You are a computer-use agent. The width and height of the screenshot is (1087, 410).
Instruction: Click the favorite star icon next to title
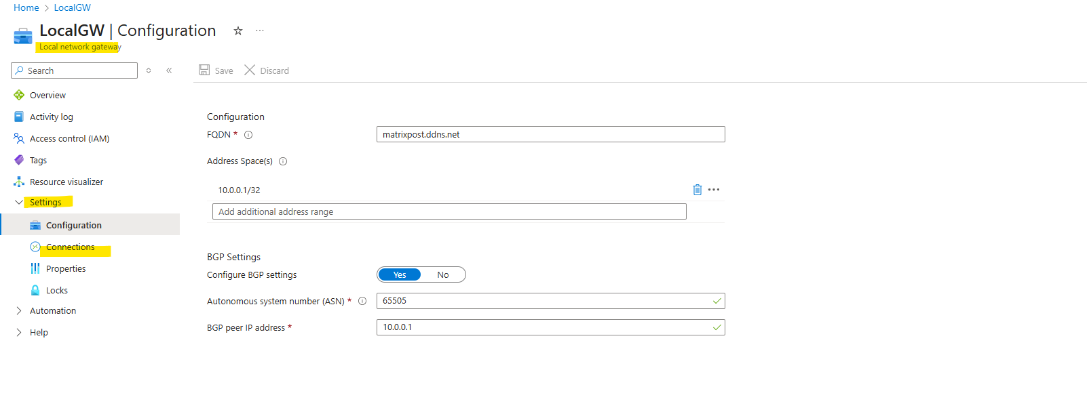point(238,30)
